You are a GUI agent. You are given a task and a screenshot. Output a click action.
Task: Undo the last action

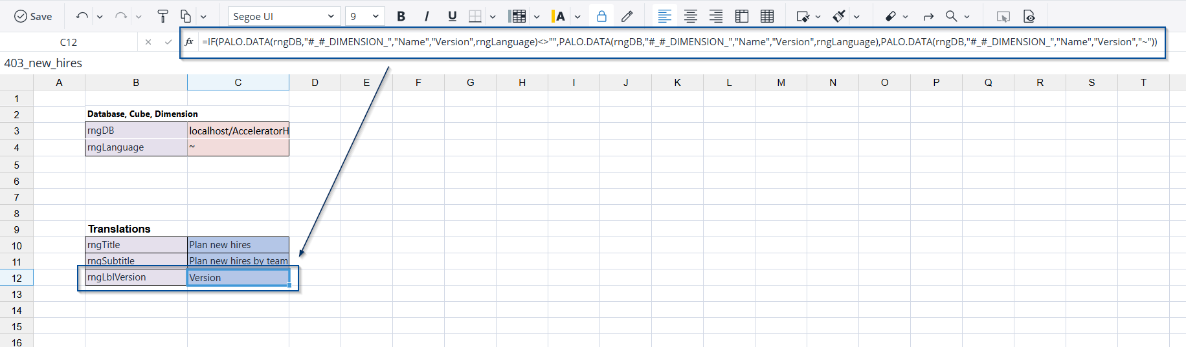(82, 16)
